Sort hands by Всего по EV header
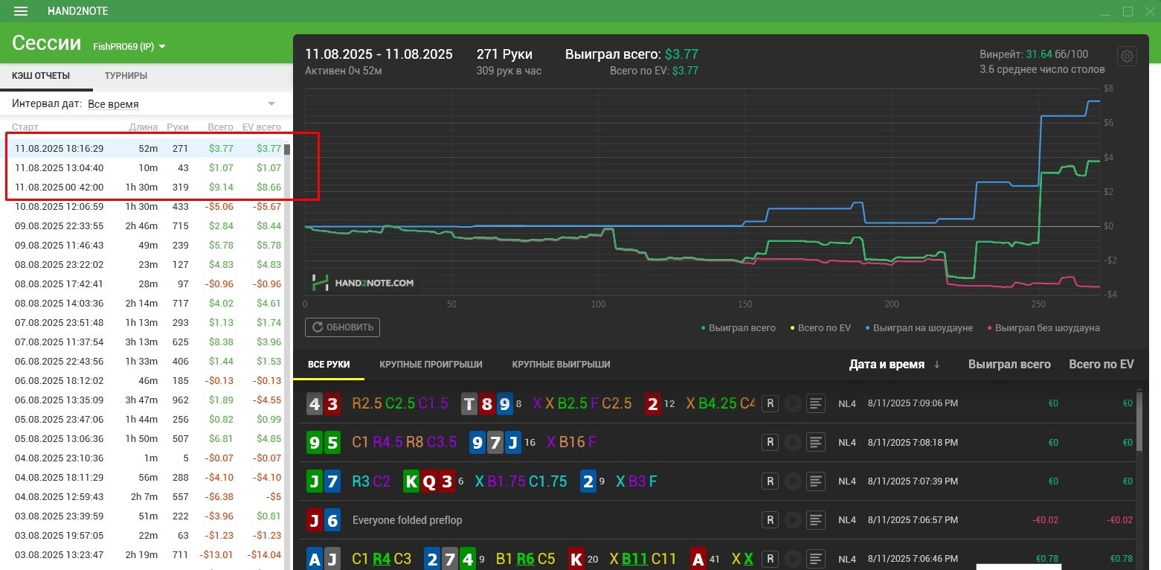1161x570 pixels. 1101,364
